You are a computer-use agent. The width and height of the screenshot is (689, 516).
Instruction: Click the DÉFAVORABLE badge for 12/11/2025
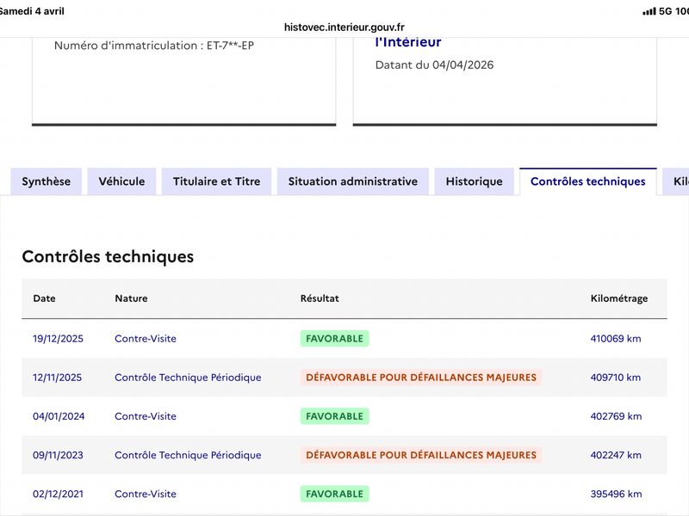(420, 378)
